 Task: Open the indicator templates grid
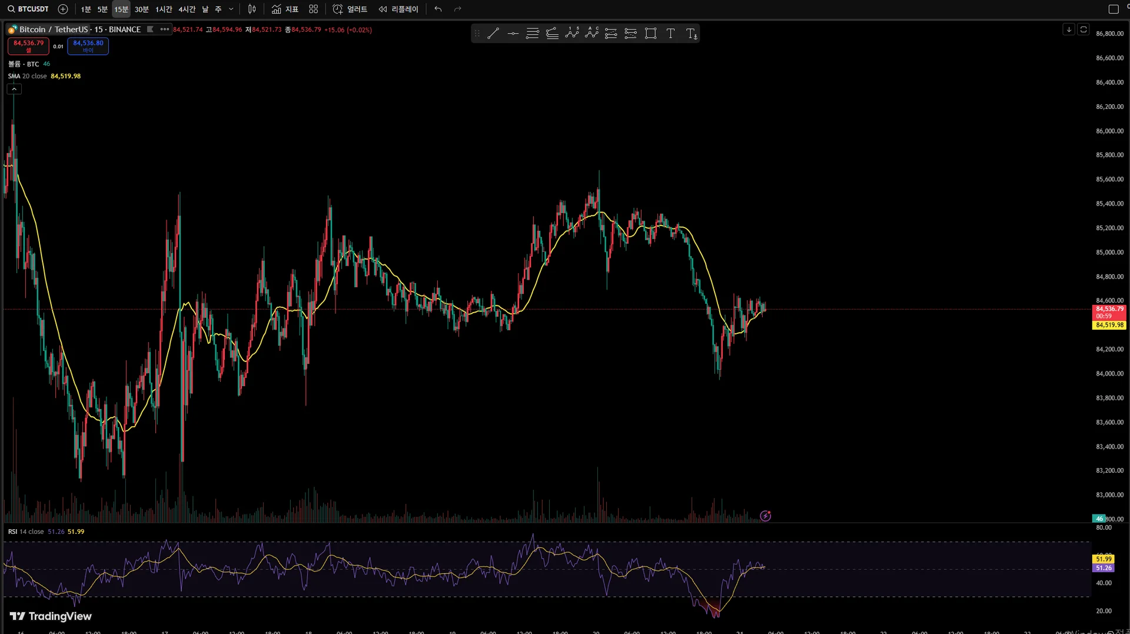coord(313,9)
